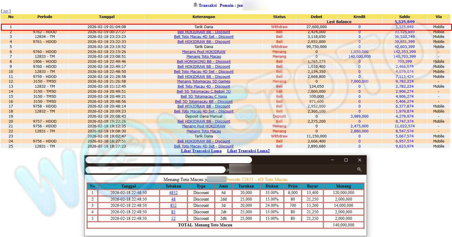Minimize the popup window
The image size is (452, 237).
point(332,160)
